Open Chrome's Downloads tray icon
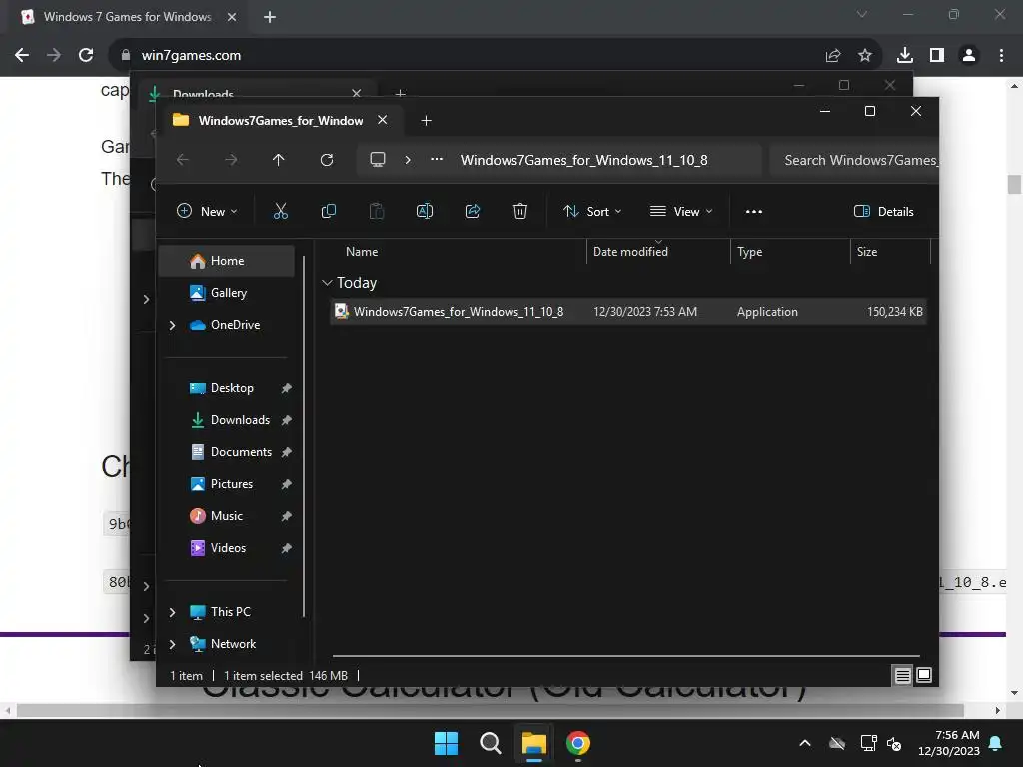Screen dimensions: 1023x767 click(905, 56)
